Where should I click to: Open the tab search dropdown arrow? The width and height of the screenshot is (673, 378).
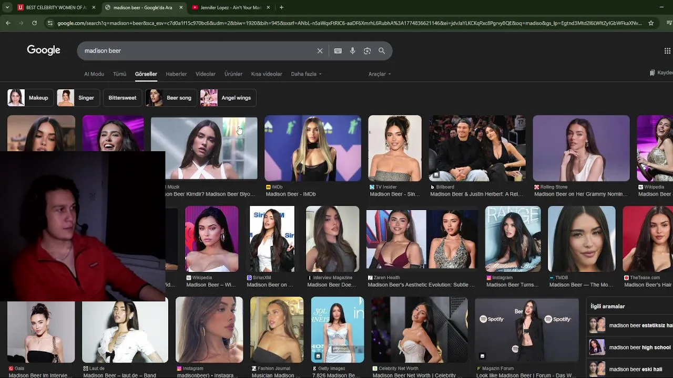[x=7, y=7]
